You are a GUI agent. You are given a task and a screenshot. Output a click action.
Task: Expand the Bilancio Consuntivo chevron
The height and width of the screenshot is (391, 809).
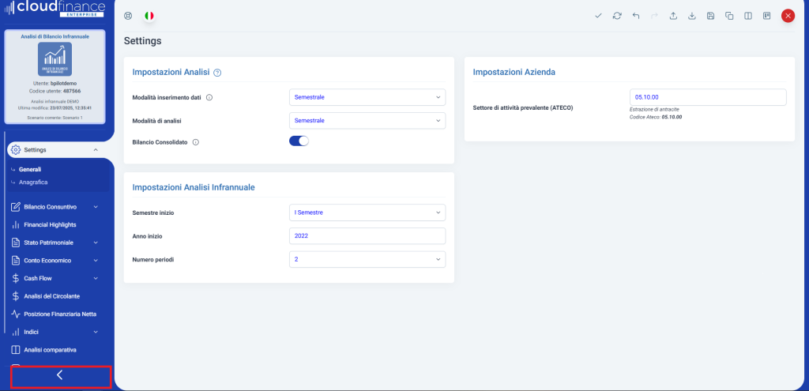click(x=96, y=207)
